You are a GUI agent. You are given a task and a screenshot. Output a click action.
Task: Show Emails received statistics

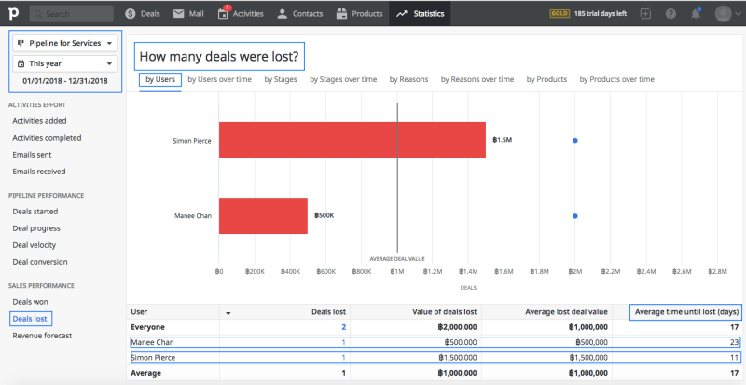(39, 172)
